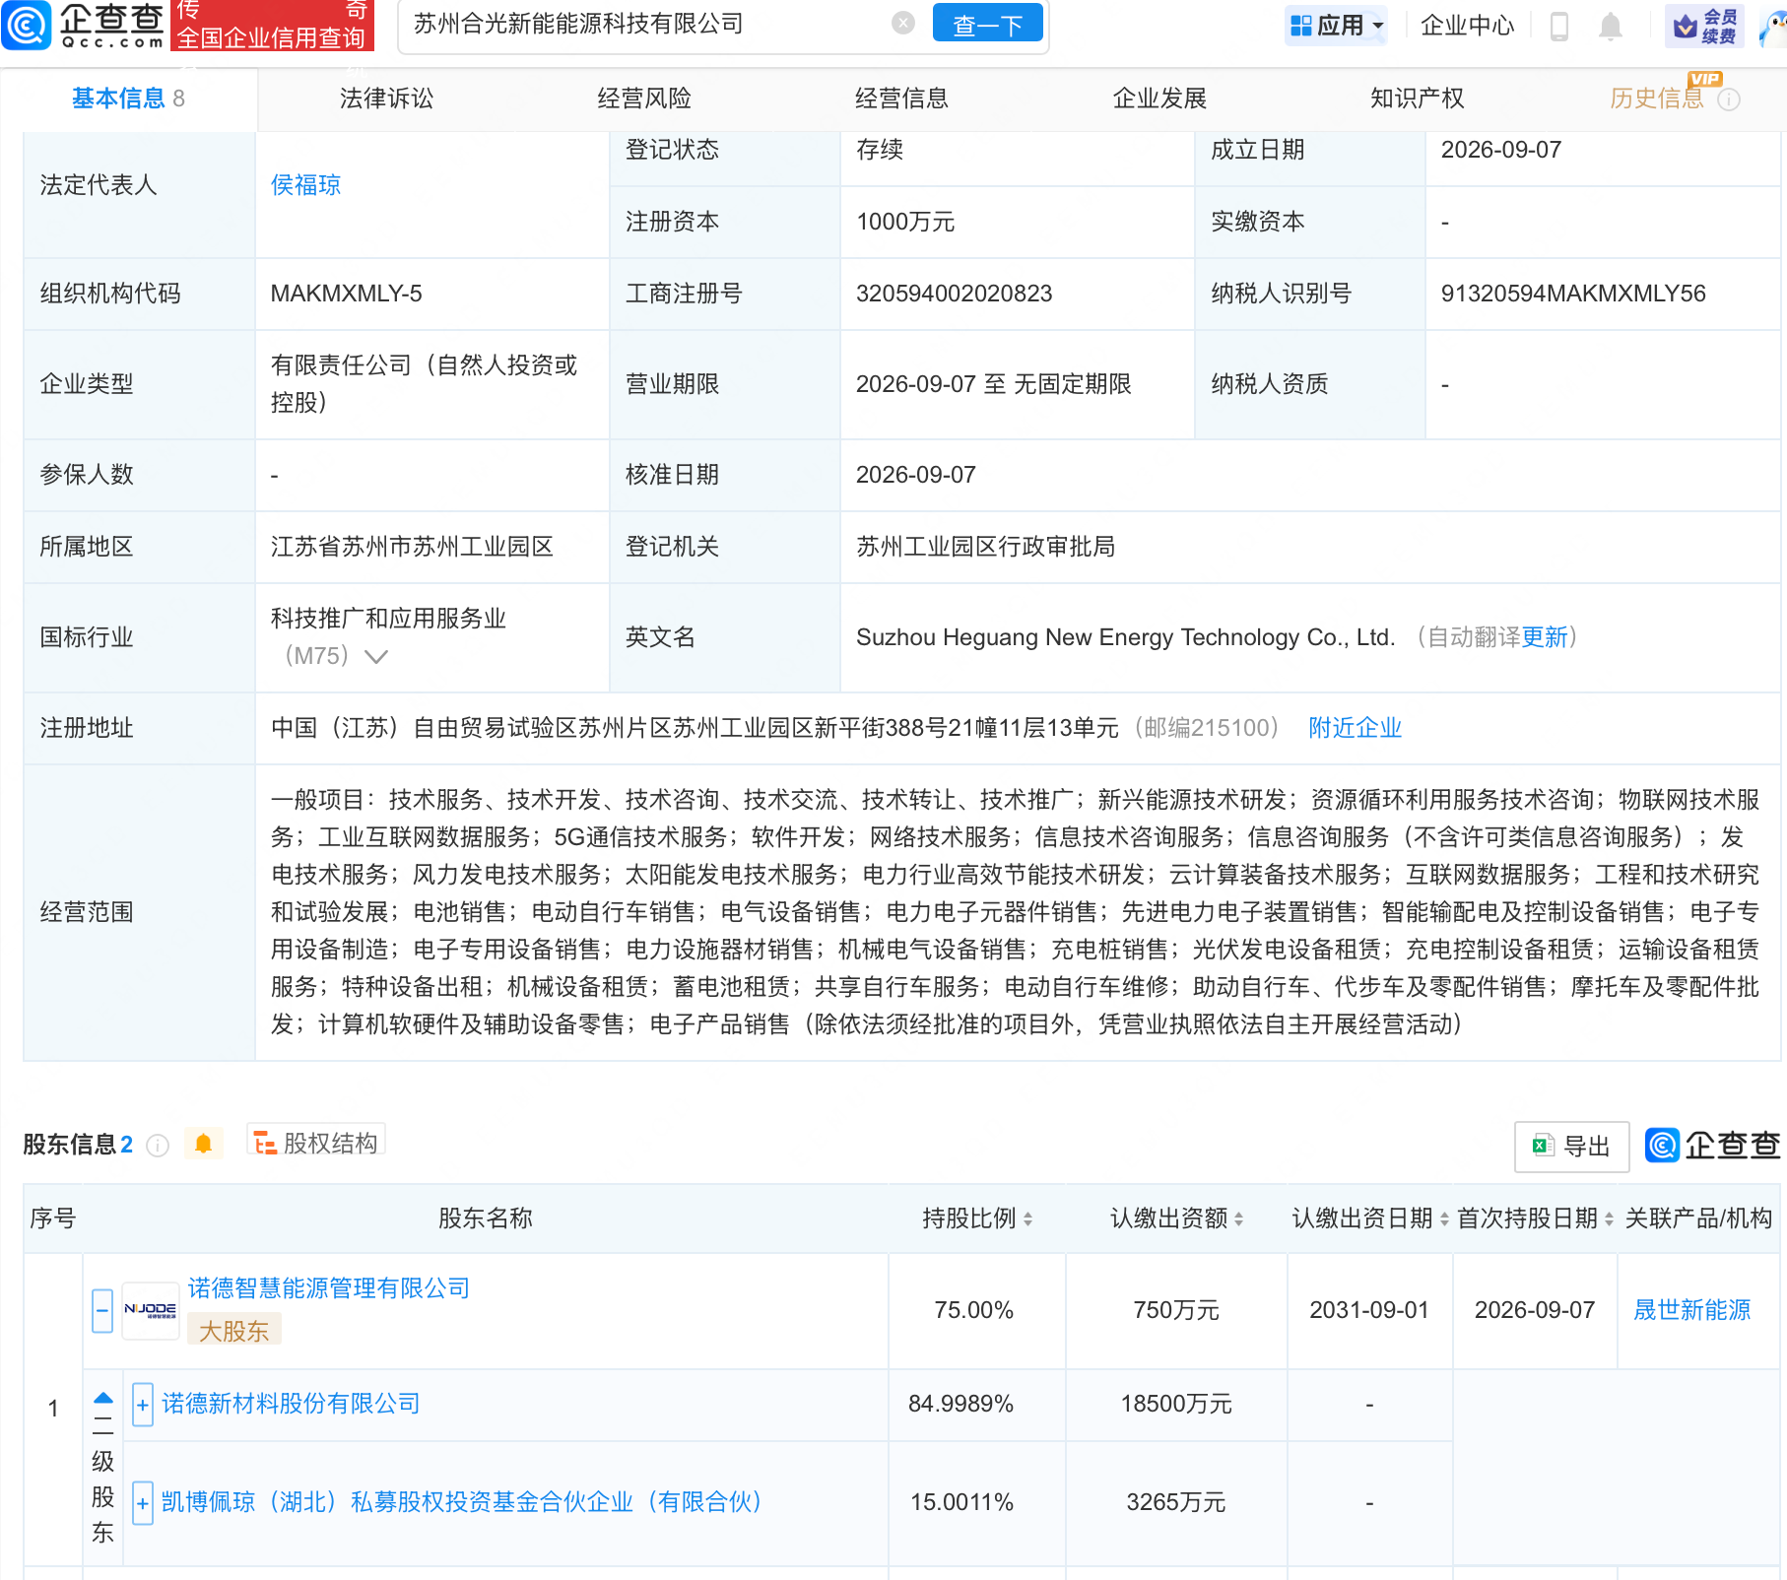Sort by 持股比例 column

tap(976, 1218)
